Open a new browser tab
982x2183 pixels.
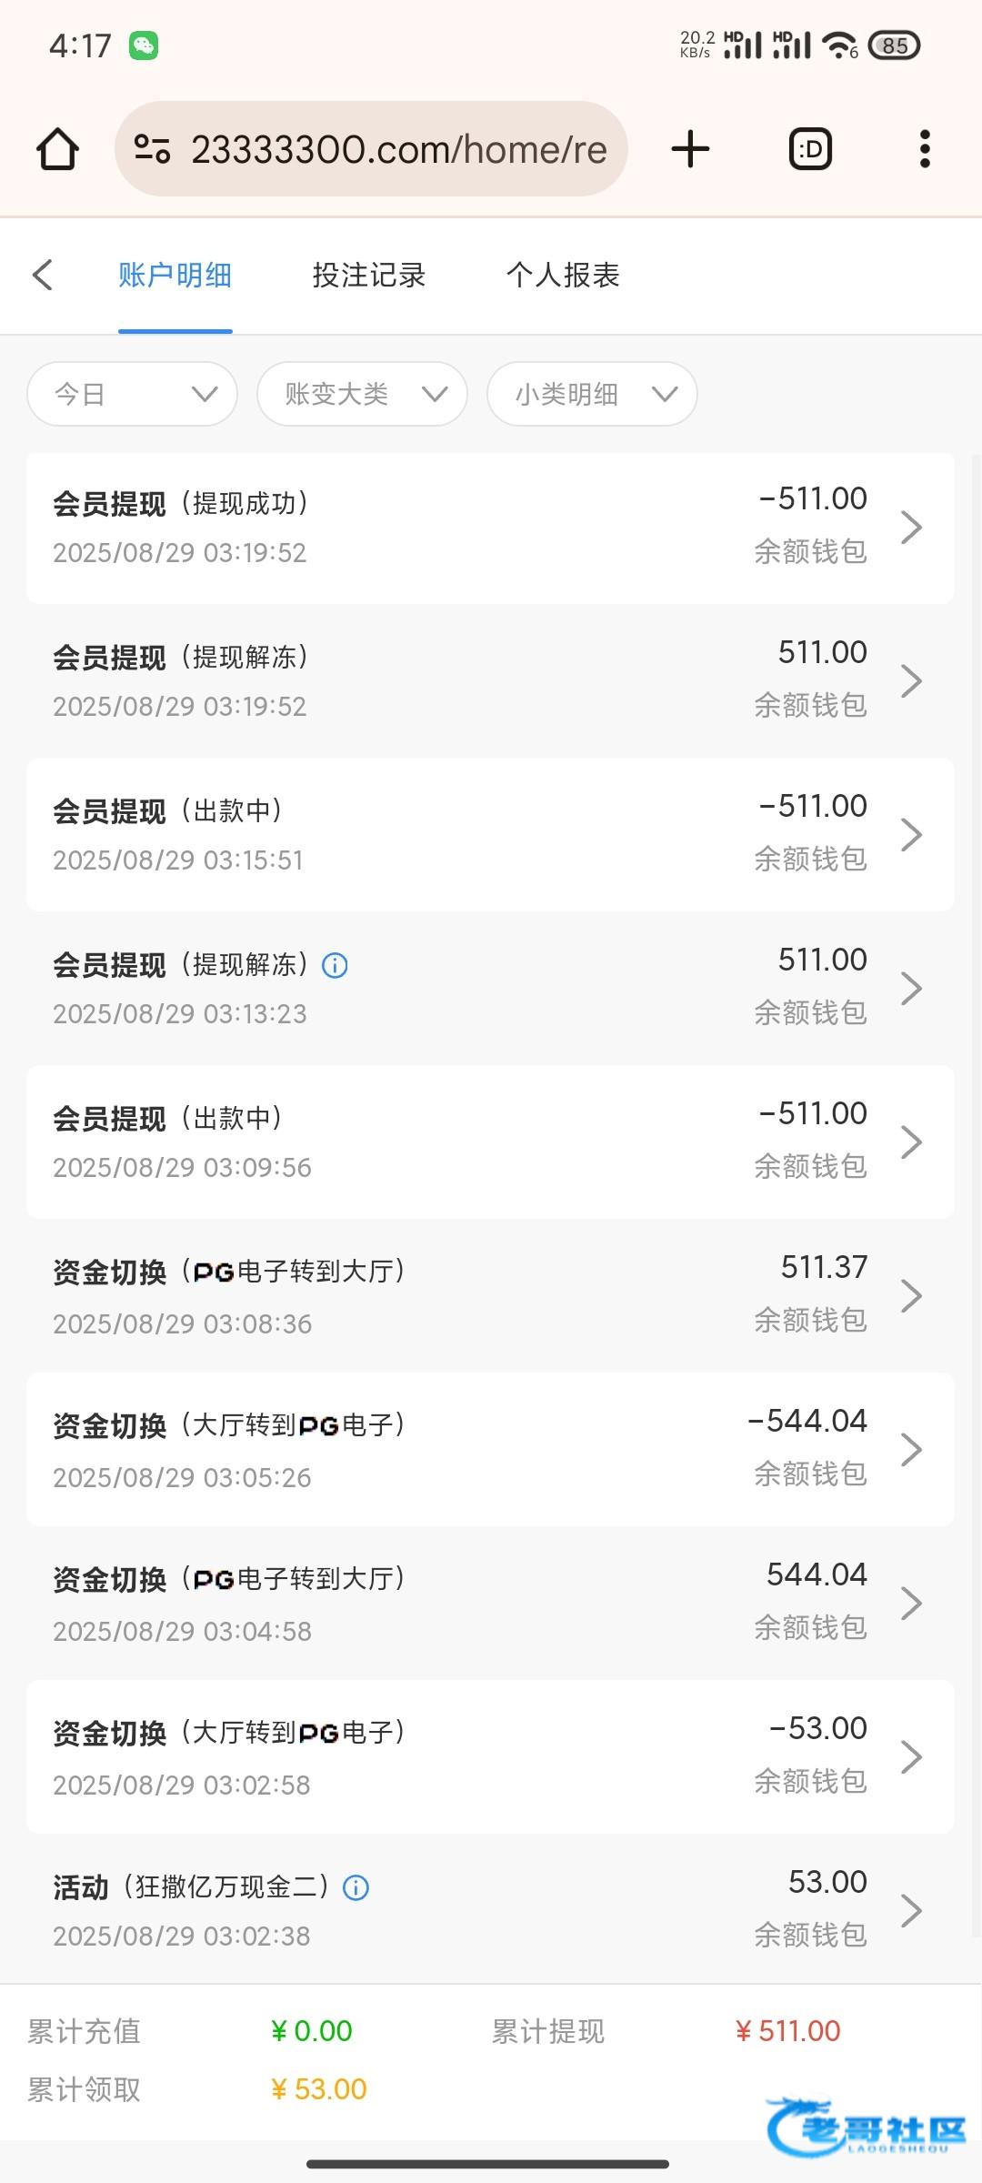coord(690,149)
